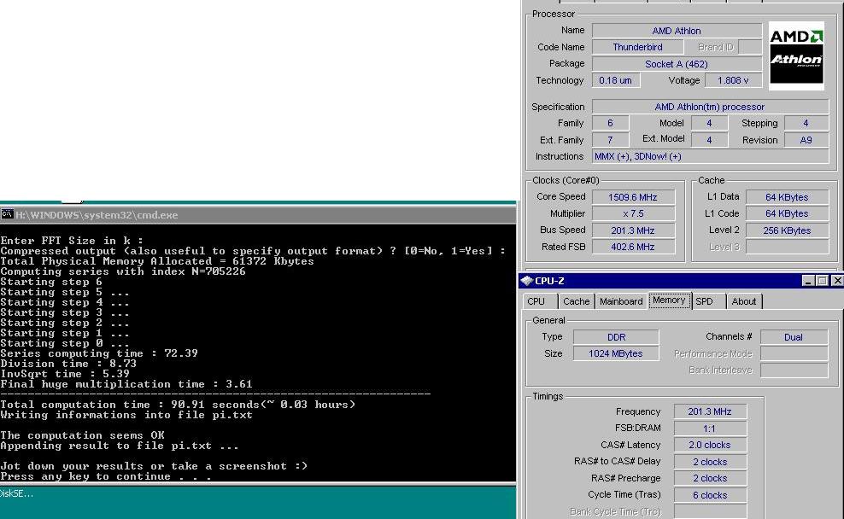Click the Package value Socket A (462)

[677, 64]
